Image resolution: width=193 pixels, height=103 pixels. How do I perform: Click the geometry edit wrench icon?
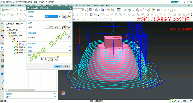[x=68, y=17]
